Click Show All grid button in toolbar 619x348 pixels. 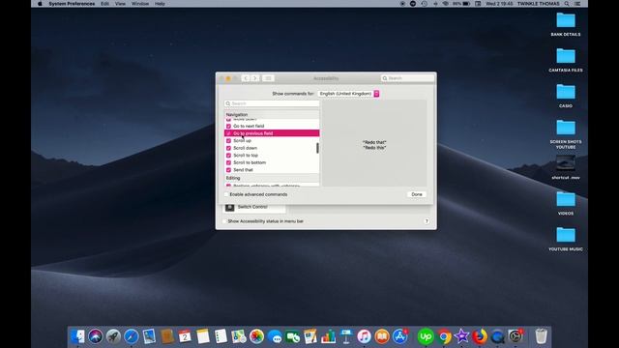pyautogui.click(x=268, y=78)
